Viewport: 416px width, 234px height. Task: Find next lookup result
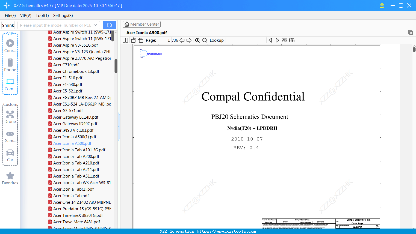[277, 40]
